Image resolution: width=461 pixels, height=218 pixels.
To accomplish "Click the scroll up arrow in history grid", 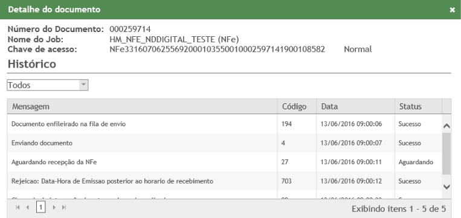I will point(446,126).
